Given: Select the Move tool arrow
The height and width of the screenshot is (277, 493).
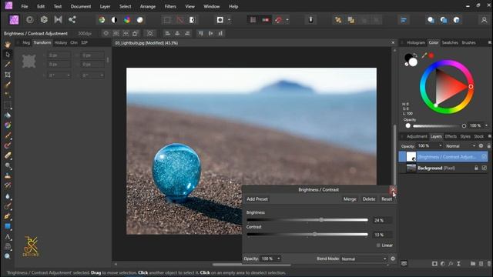Looking at the screenshot, I should 8,55.
